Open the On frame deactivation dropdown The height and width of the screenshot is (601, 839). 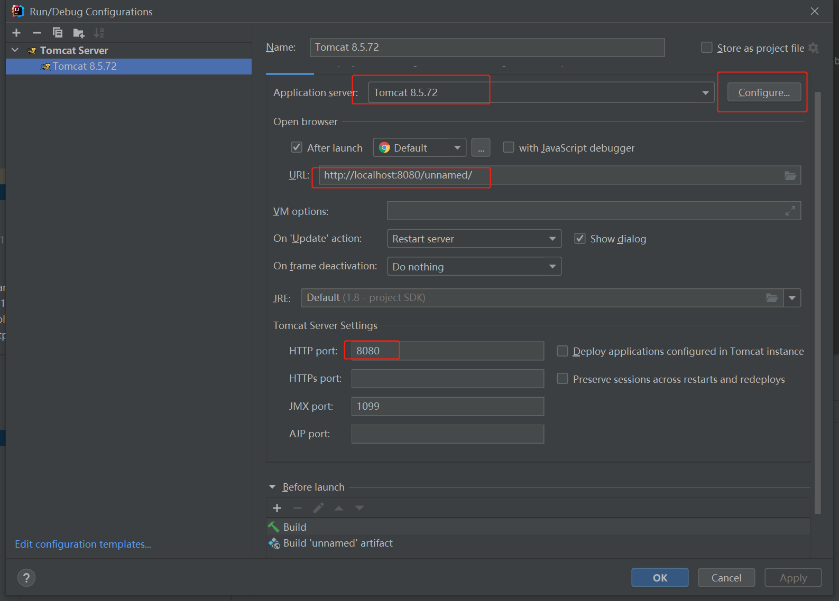pyautogui.click(x=474, y=266)
